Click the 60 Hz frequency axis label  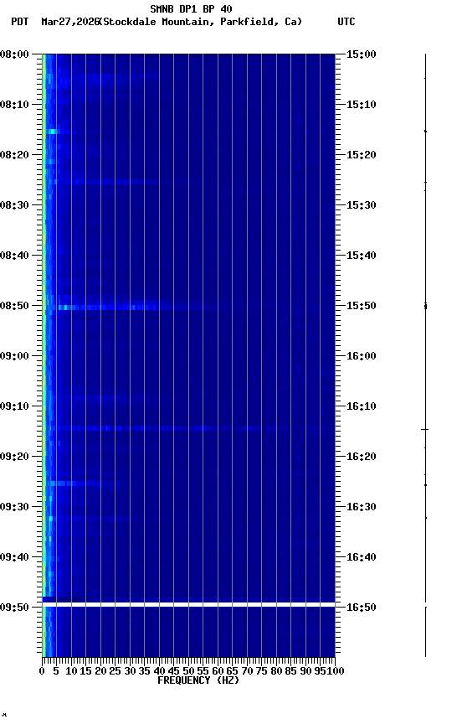pos(218,671)
